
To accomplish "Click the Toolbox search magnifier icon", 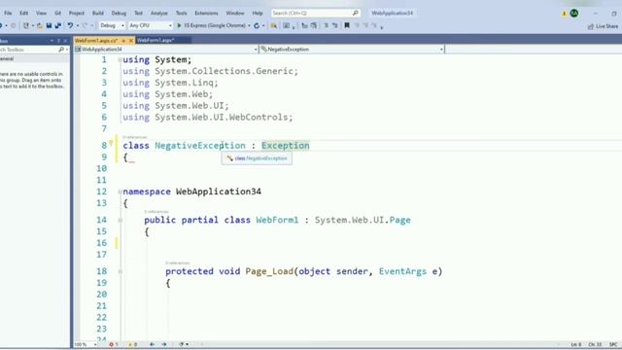I will point(61,50).
